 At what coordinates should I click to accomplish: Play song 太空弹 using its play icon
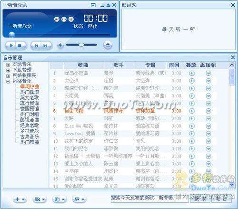(192, 81)
